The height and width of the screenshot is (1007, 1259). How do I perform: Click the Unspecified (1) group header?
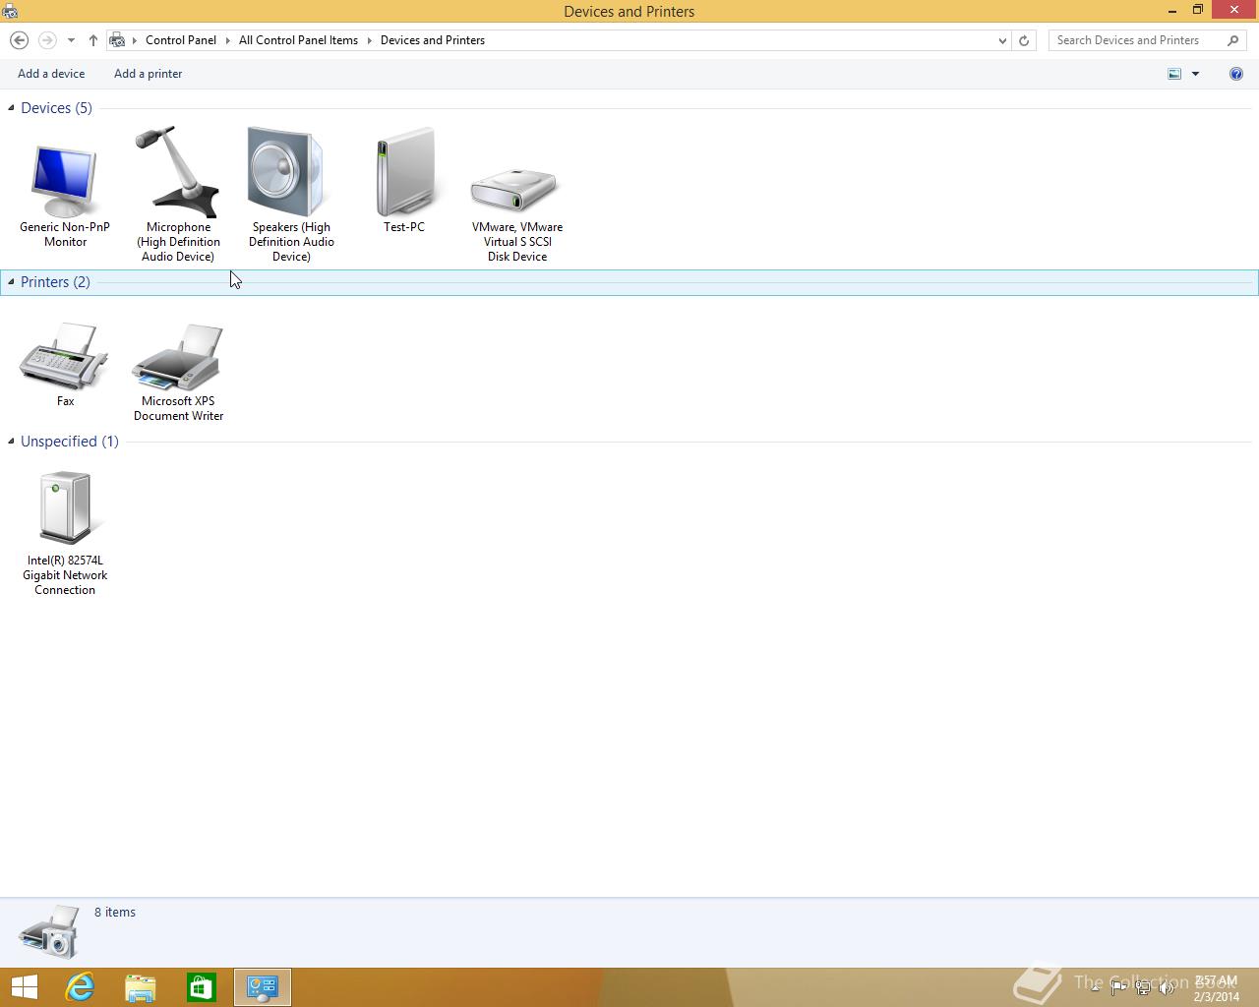(69, 441)
